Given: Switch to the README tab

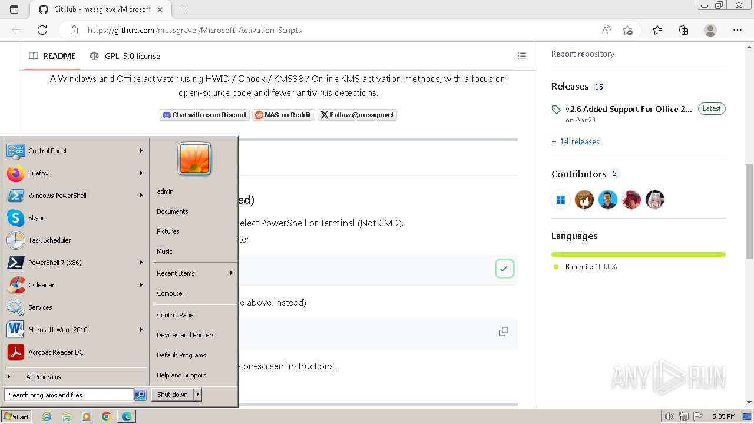Looking at the screenshot, I should [x=52, y=56].
